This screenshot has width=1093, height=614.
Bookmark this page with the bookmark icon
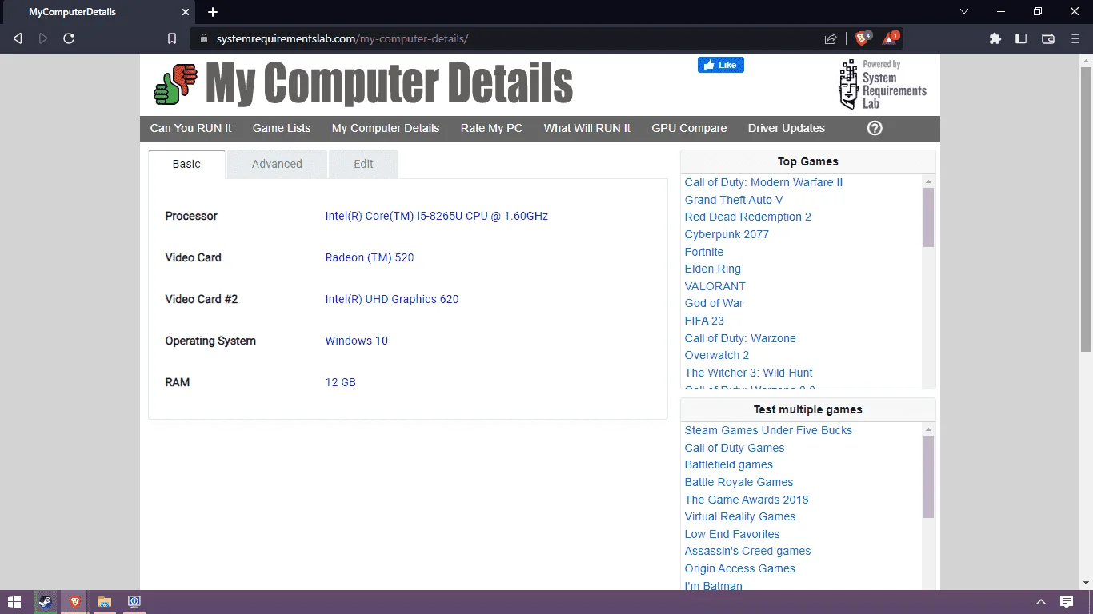coord(172,38)
